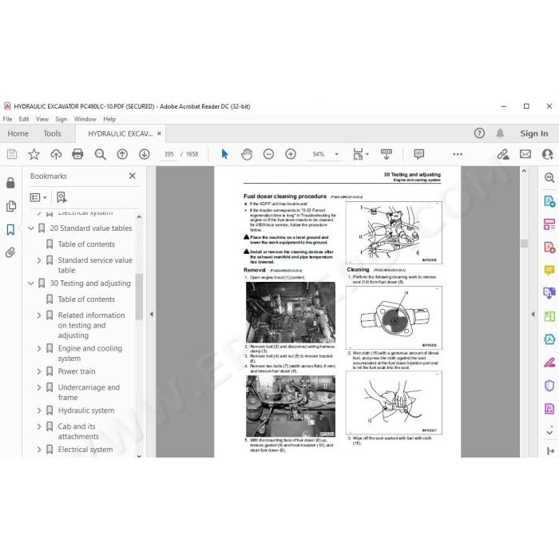559x559 pixels.
Task: Print the document via printer icon
Action: click(x=77, y=154)
